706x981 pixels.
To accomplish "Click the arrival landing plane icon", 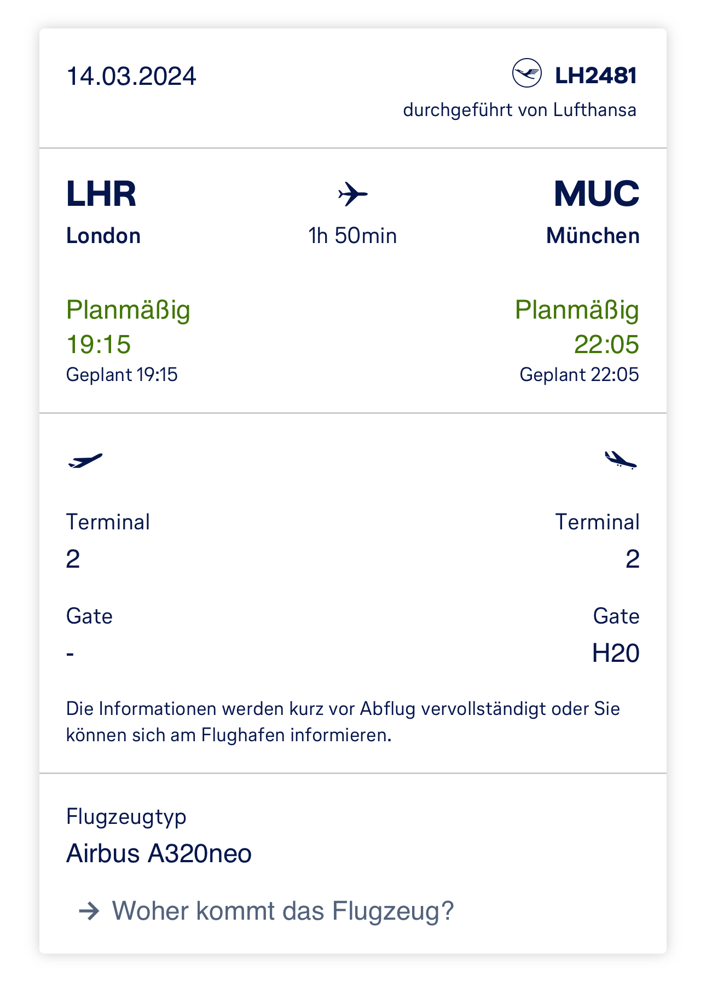I will pos(621,460).
